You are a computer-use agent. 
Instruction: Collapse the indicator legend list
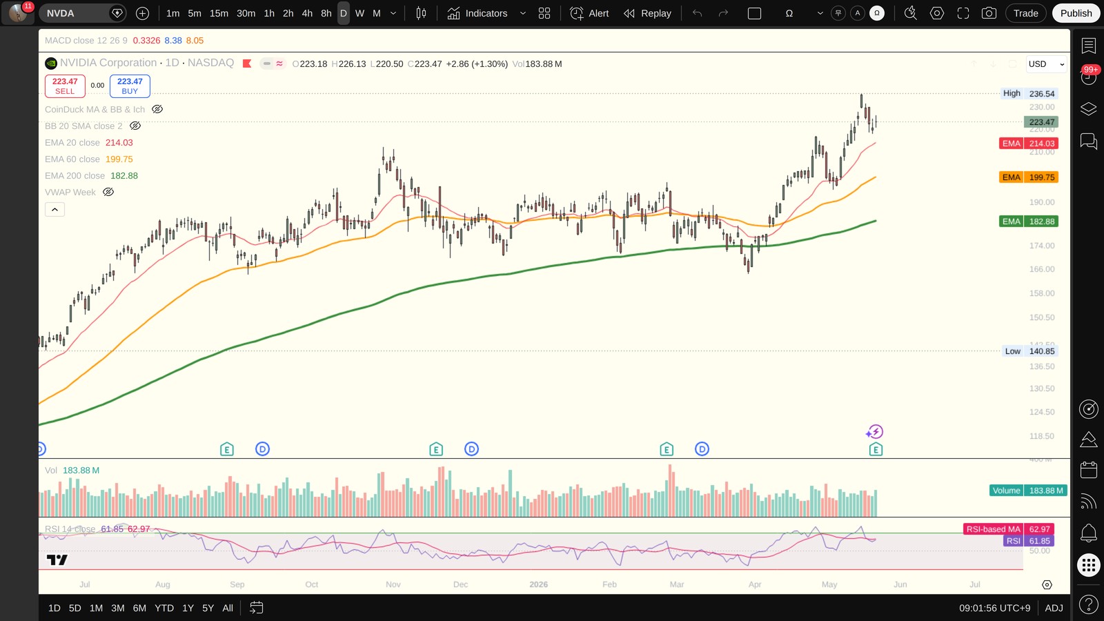tap(55, 209)
